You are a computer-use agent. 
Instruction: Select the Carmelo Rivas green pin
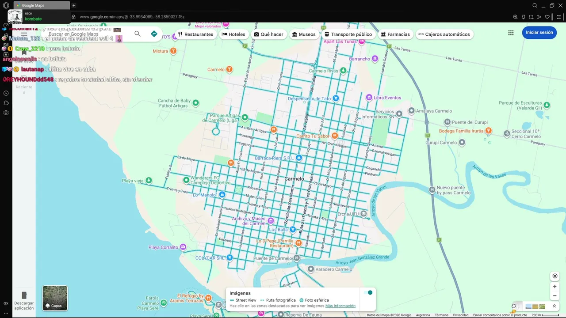tap(343, 71)
